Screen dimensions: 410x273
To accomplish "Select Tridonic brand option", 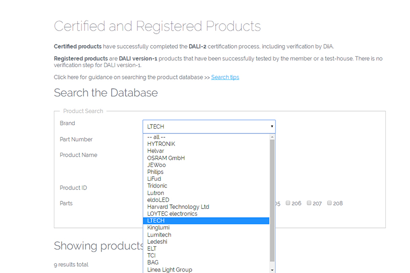I will [207, 186].
